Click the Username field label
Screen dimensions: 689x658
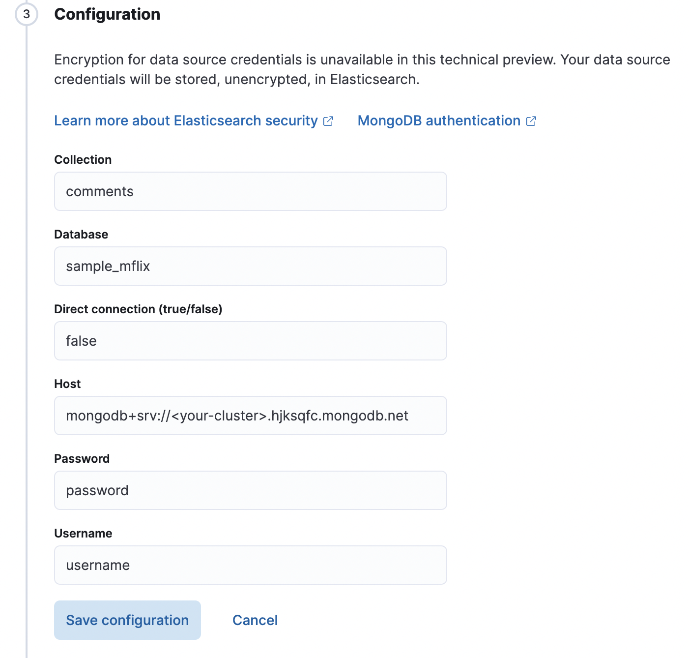pos(83,533)
